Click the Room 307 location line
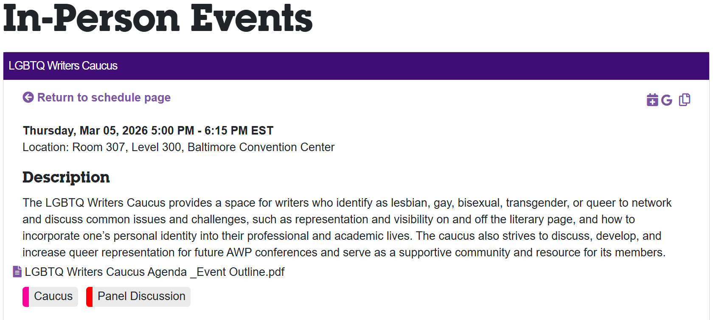Viewport: 713px width, 320px height. [178, 147]
